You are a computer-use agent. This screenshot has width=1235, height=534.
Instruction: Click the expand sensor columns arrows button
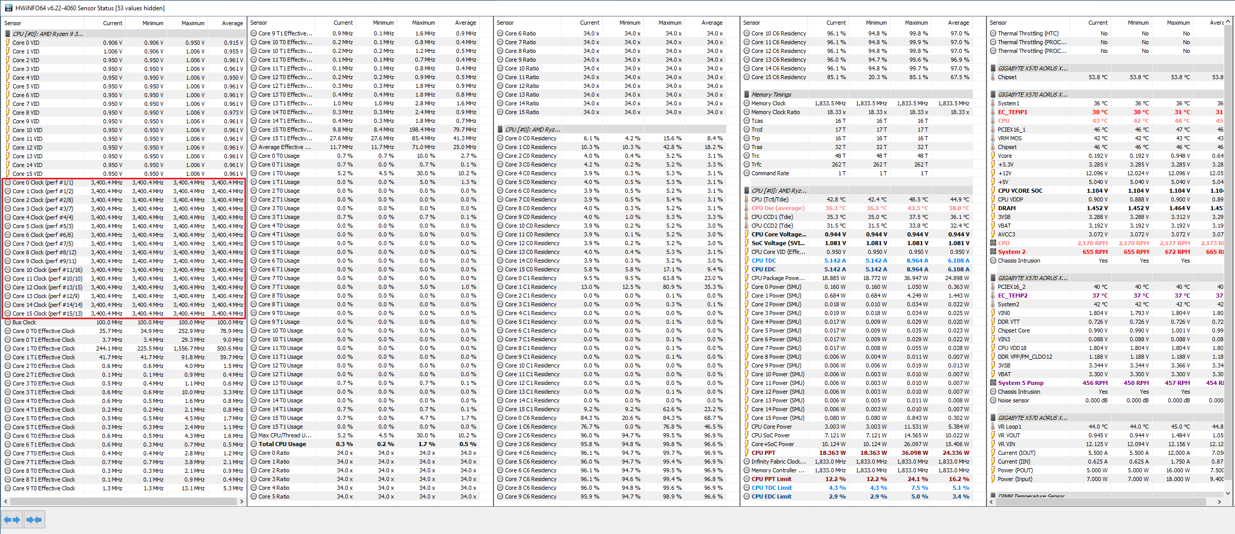click(x=12, y=520)
